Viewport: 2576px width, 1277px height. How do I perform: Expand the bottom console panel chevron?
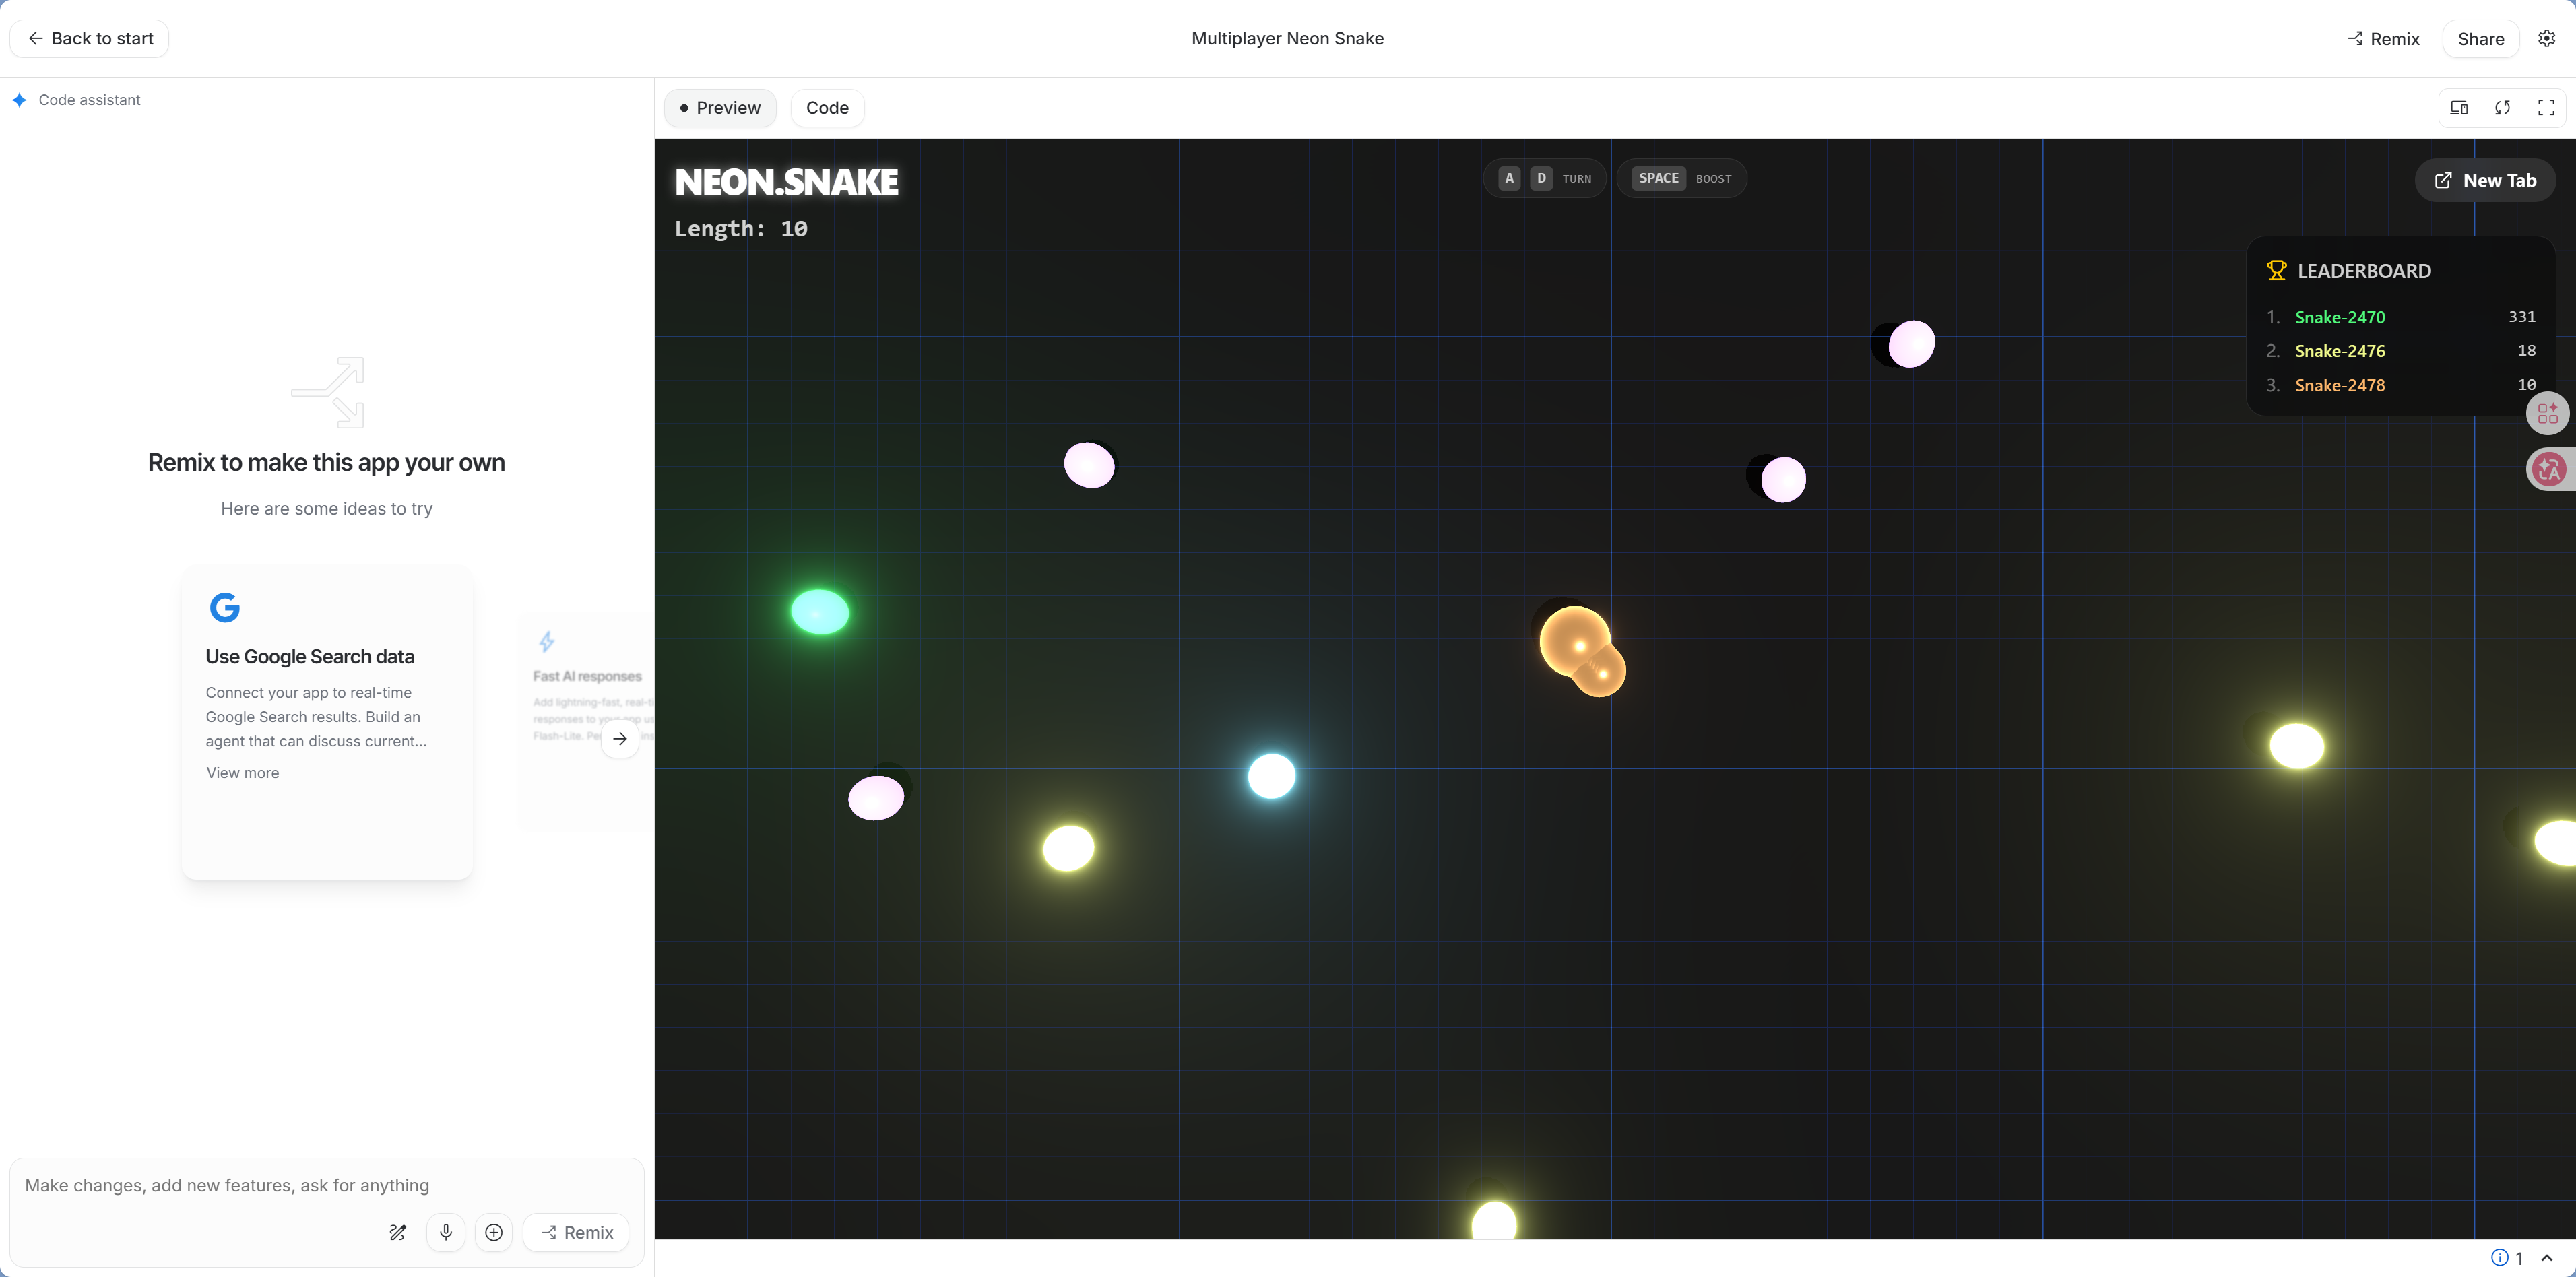click(2547, 1257)
